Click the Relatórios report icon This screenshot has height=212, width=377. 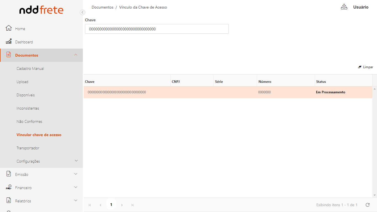click(9, 200)
